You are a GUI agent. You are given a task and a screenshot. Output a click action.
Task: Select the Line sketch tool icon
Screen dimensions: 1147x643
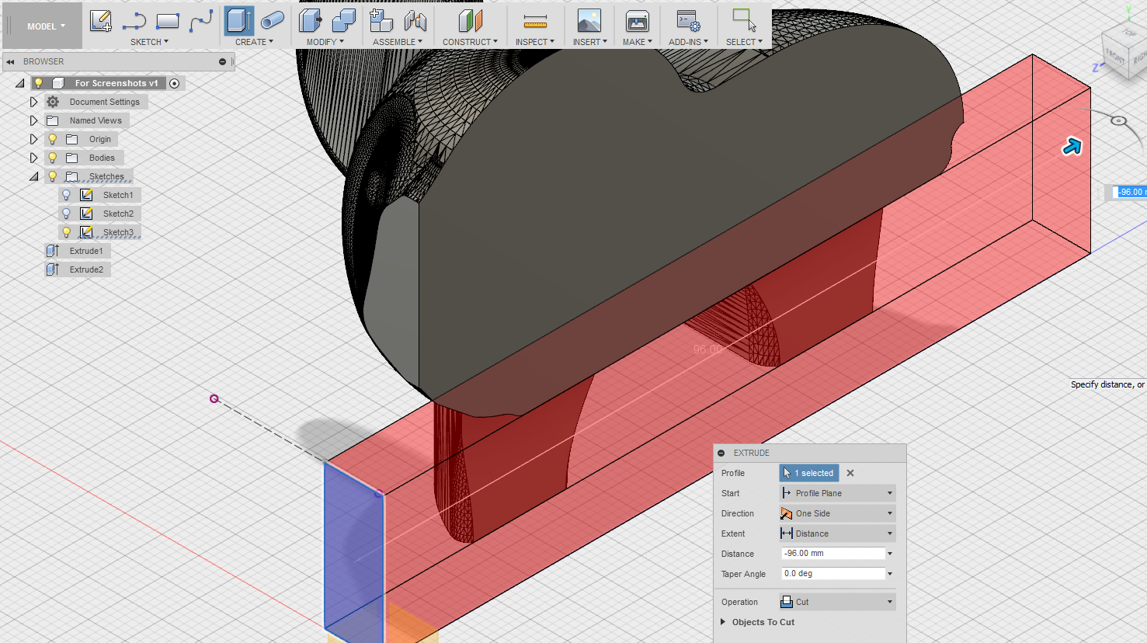pos(134,21)
